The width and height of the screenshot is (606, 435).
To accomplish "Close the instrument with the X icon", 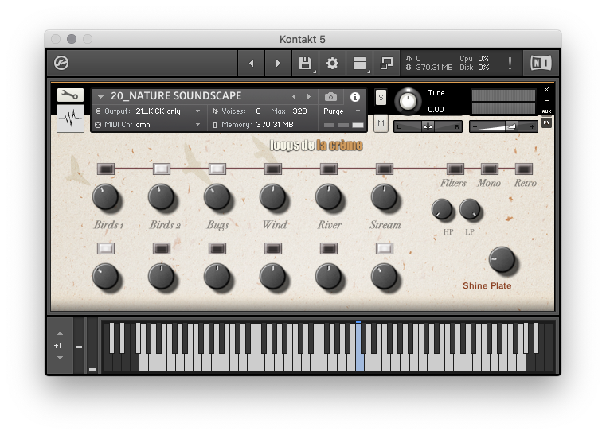I will coord(546,90).
